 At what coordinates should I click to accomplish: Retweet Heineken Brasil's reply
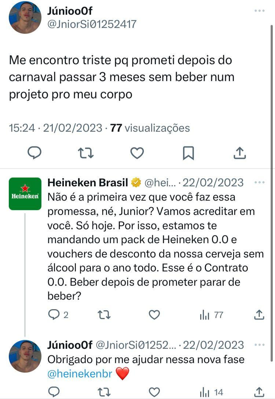104,314
